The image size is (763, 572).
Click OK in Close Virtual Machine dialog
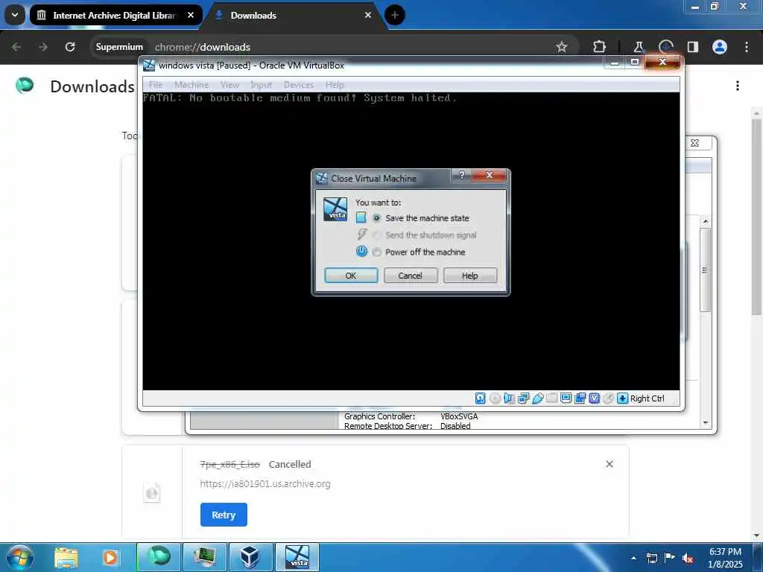tap(351, 276)
